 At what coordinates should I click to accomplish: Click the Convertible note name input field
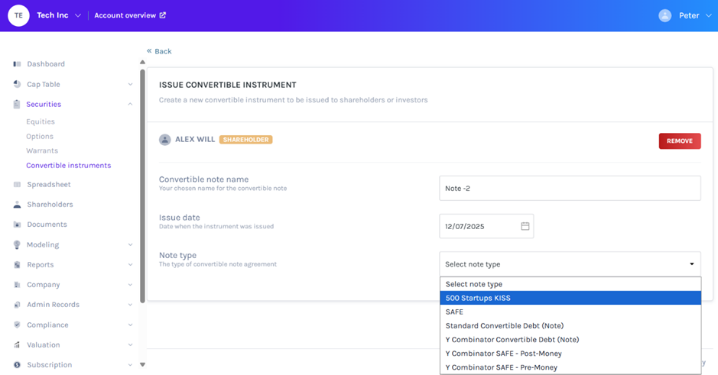[570, 188]
